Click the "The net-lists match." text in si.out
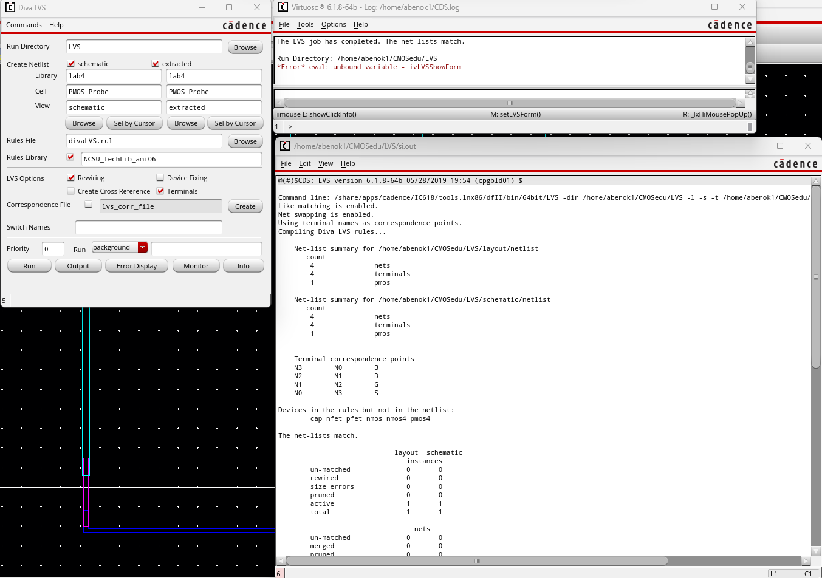Image resolution: width=822 pixels, height=578 pixels. tap(318, 435)
